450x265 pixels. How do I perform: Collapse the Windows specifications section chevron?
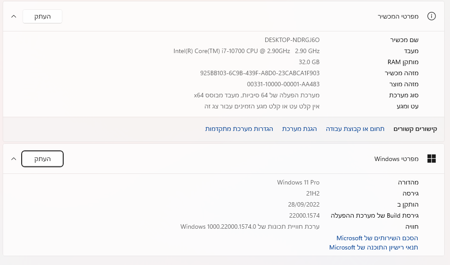(14, 159)
